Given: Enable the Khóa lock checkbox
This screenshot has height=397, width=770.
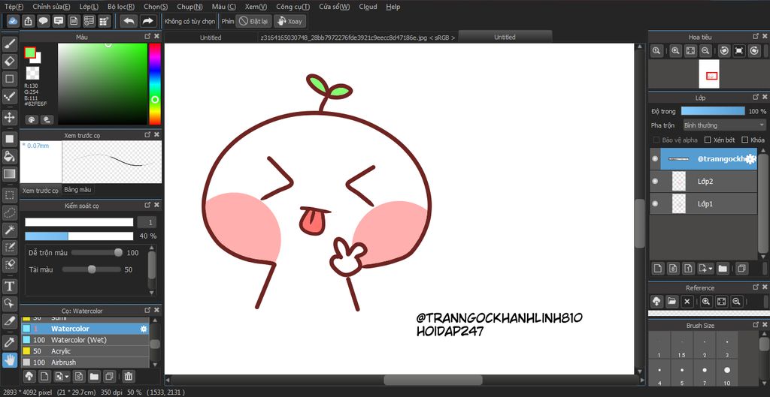Looking at the screenshot, I should click(745, 140).
